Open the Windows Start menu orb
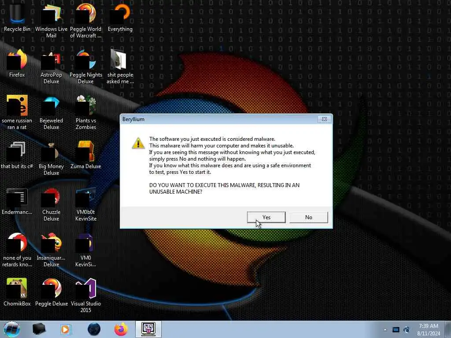 click(x=12, y=329)
